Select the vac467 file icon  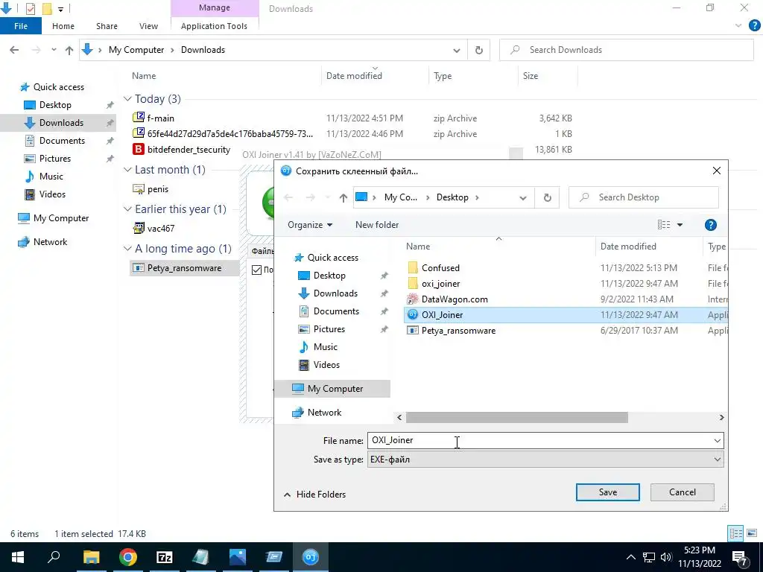(x=139, y=228)
